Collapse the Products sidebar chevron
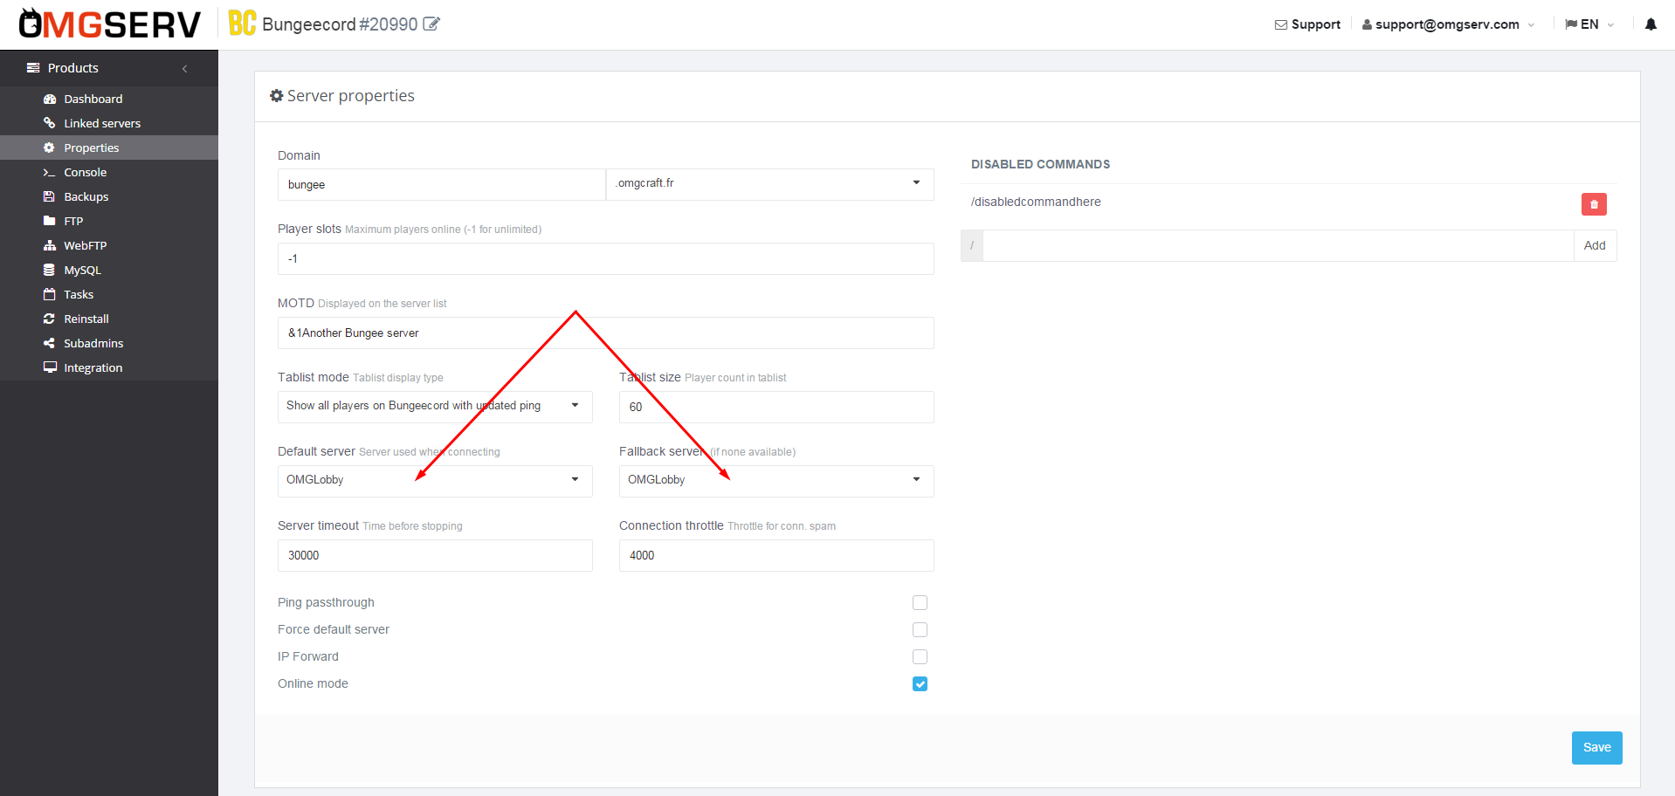Viewport: 1675px width, 796px height. [184, 68]
